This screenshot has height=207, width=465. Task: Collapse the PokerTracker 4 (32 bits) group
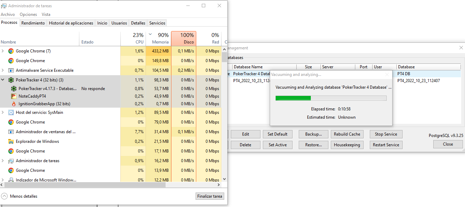point(3,80)
